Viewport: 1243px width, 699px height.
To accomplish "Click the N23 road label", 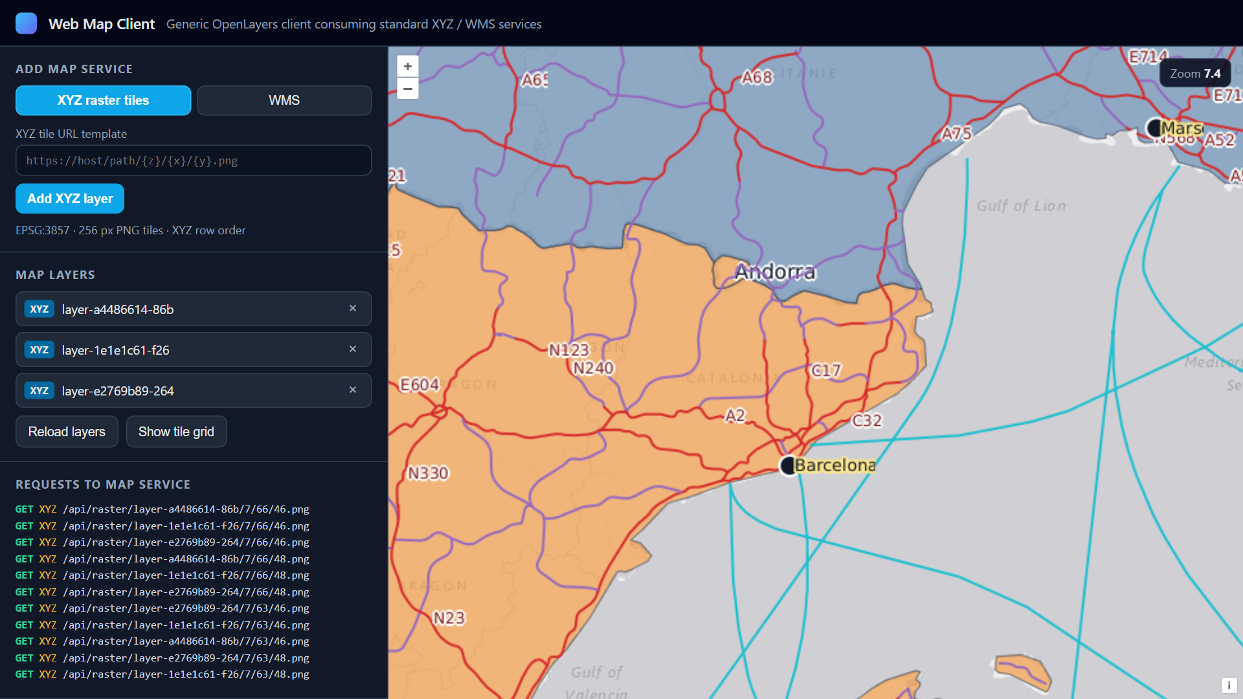I will (449, 618).
